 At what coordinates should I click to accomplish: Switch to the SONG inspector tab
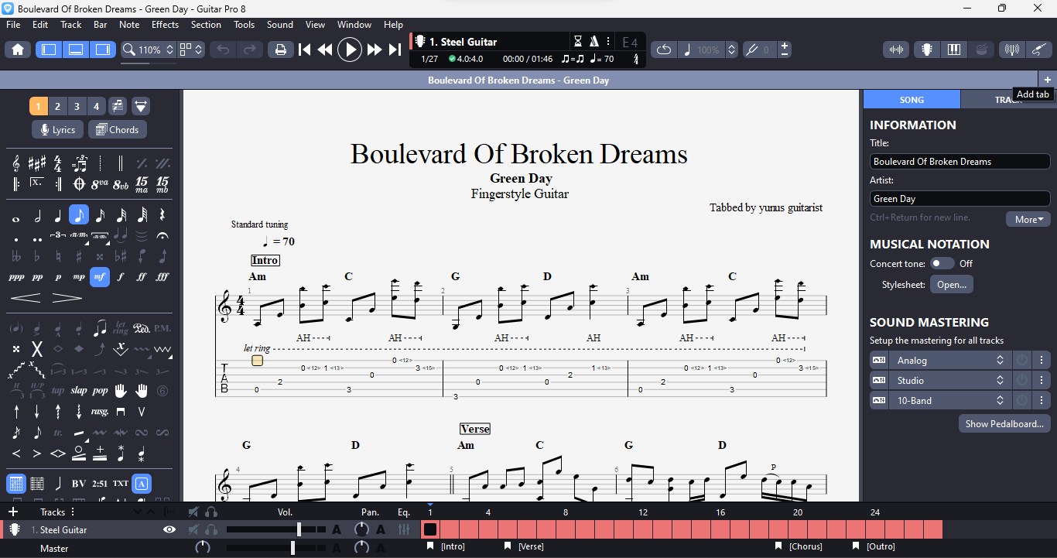[x=912, y=100]
